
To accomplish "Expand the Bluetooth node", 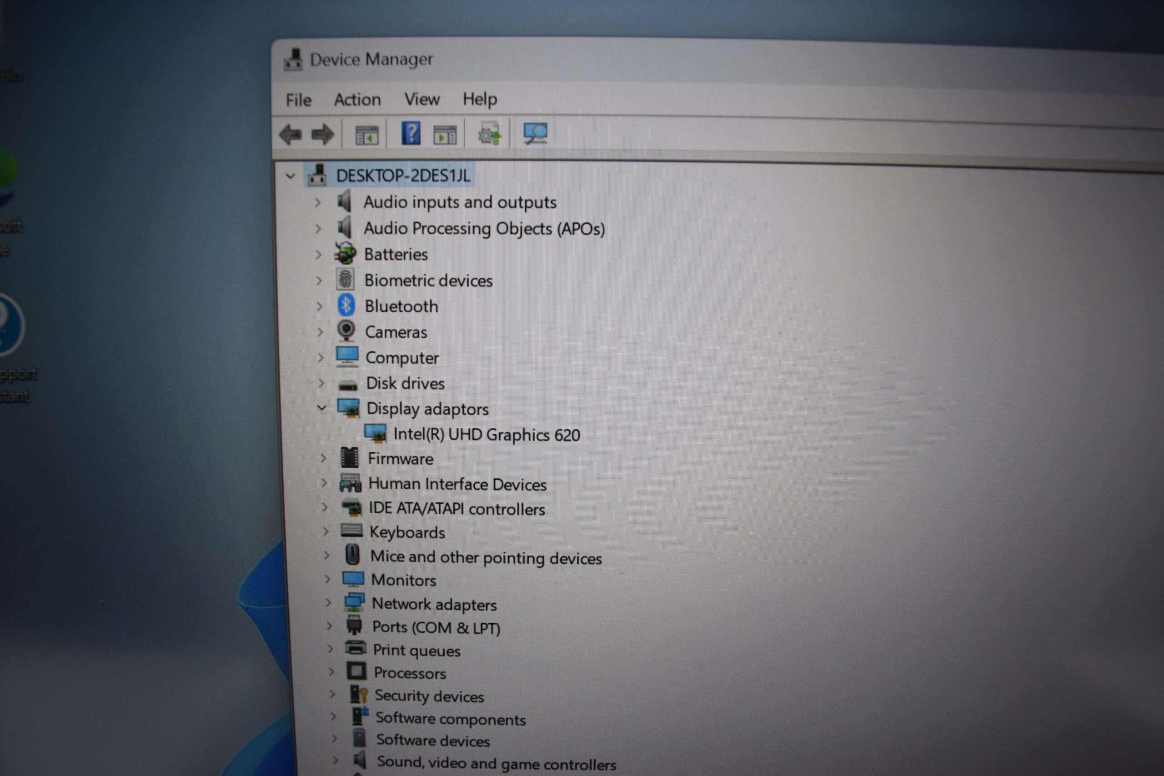I will pyautogui.click(x=320, y=306).
